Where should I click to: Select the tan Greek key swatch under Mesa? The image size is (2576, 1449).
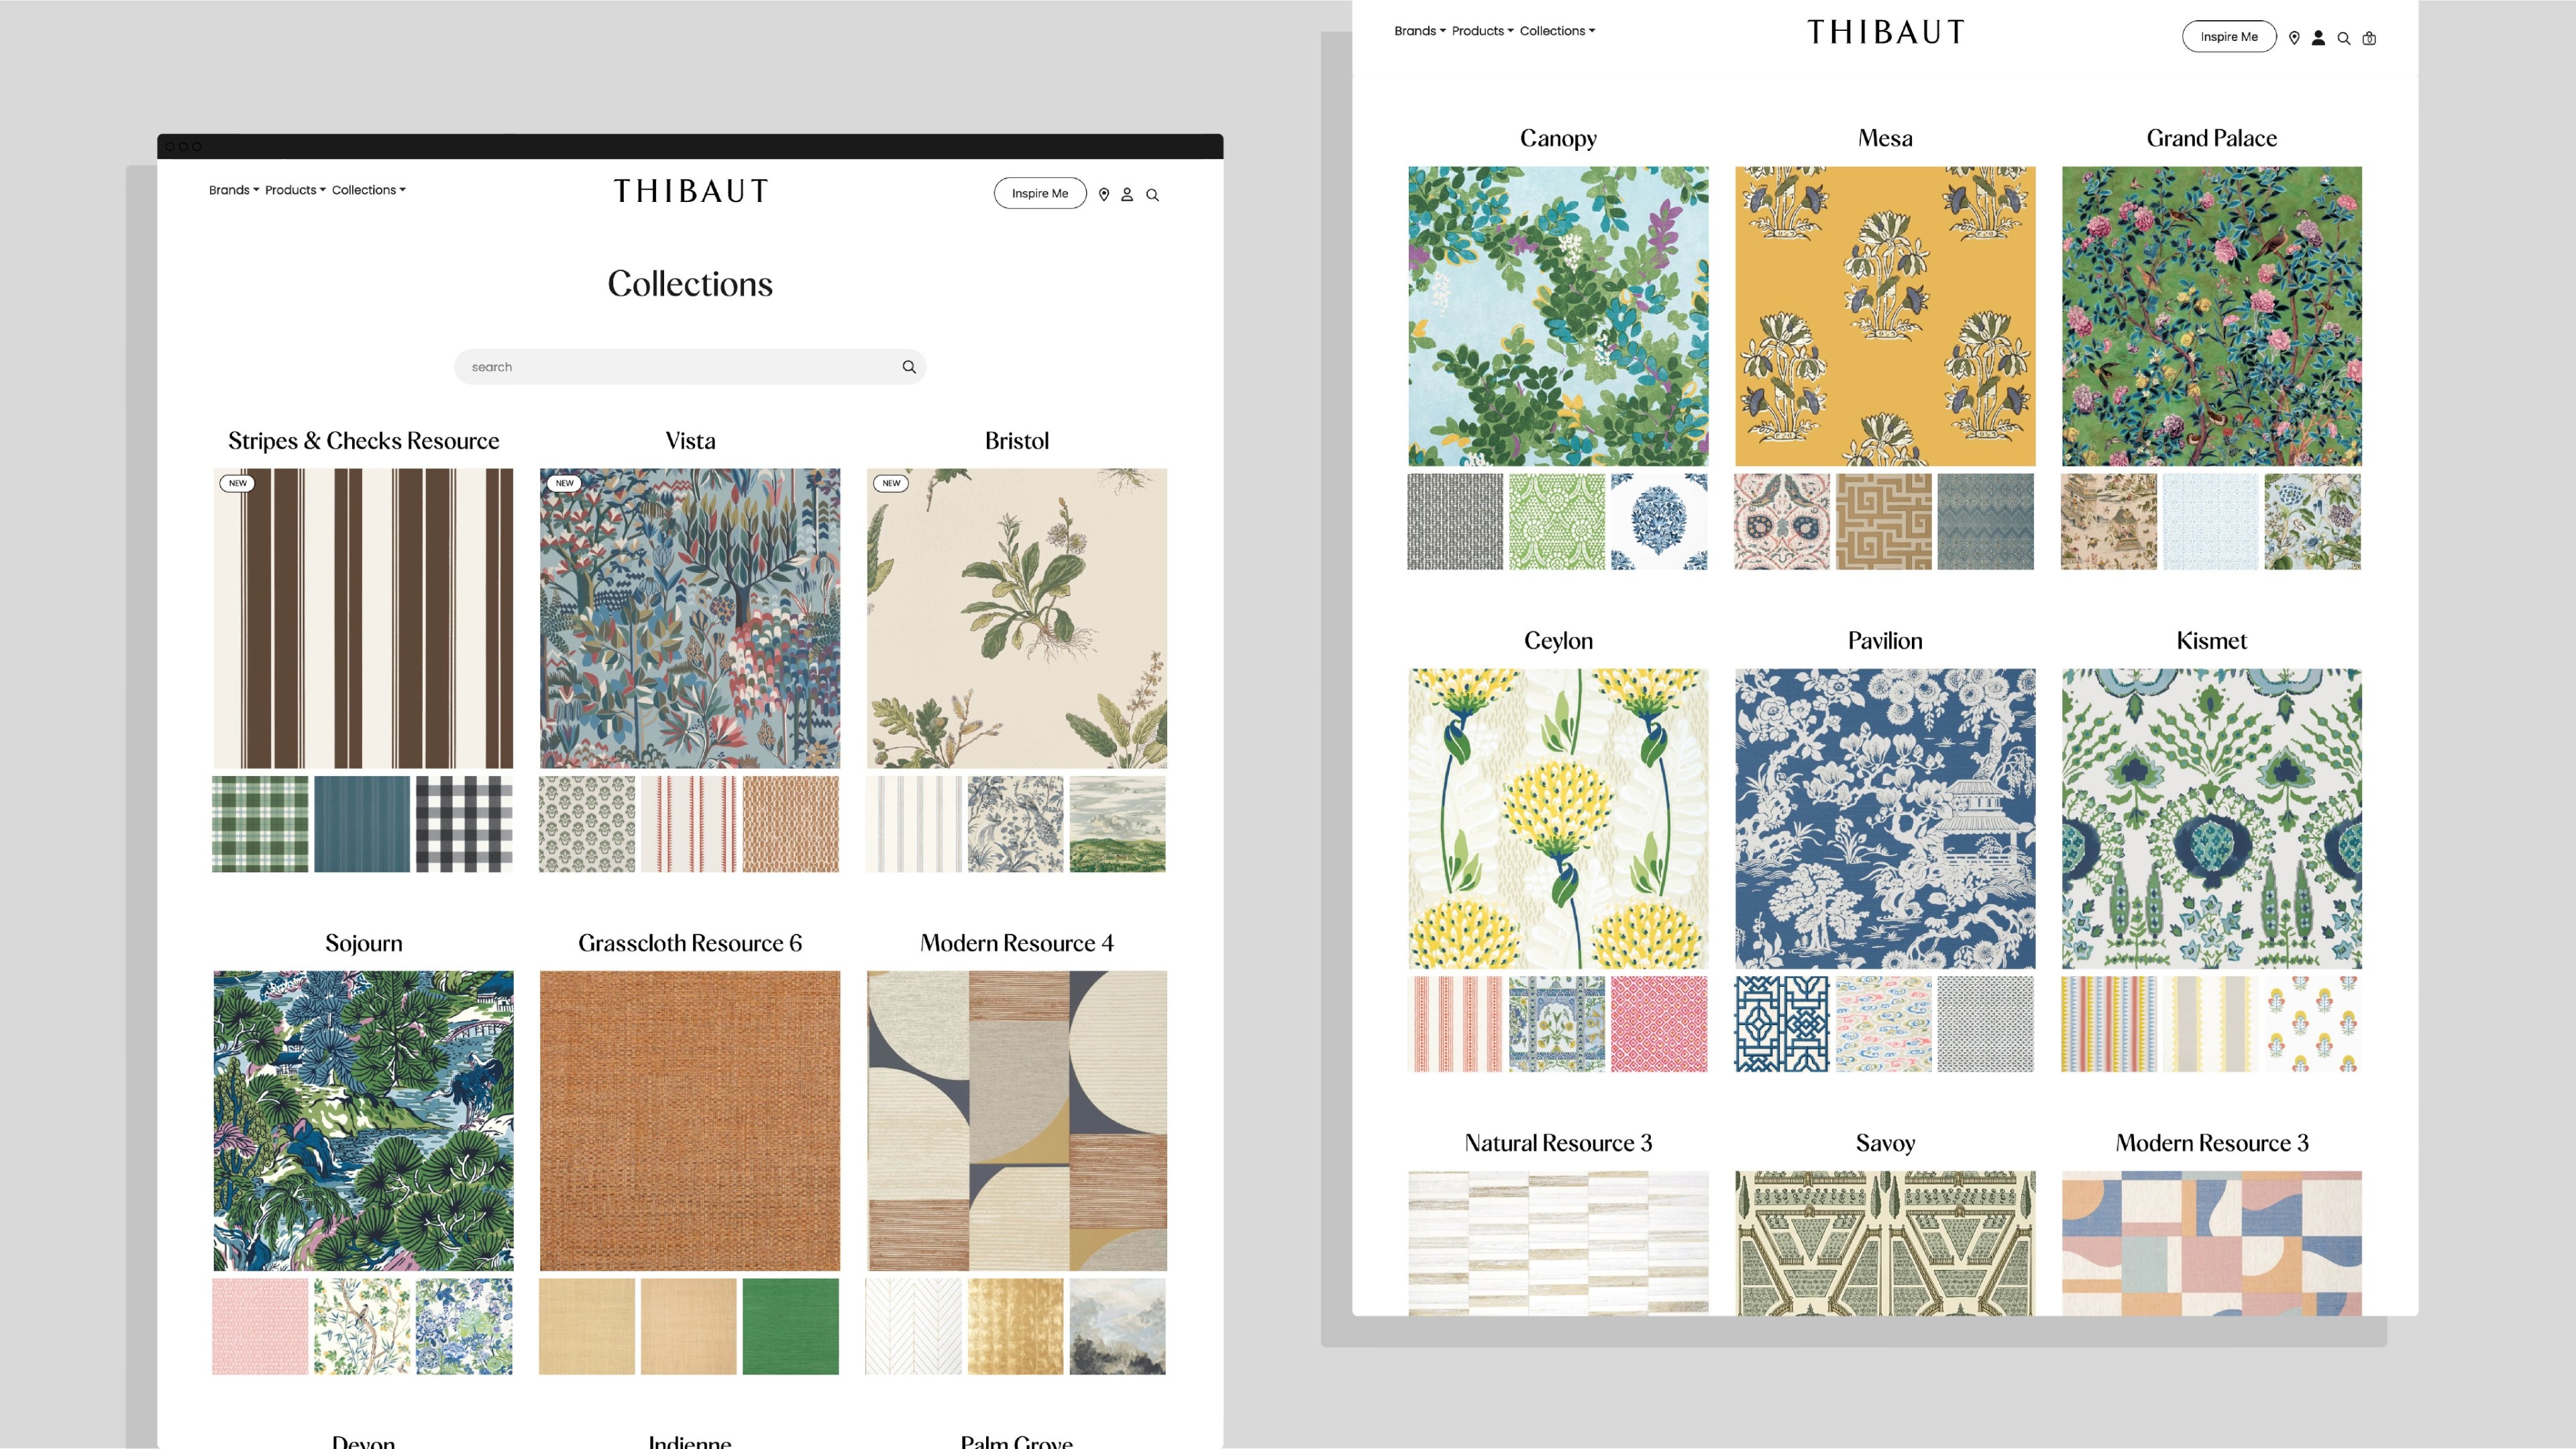(1884, 522)
